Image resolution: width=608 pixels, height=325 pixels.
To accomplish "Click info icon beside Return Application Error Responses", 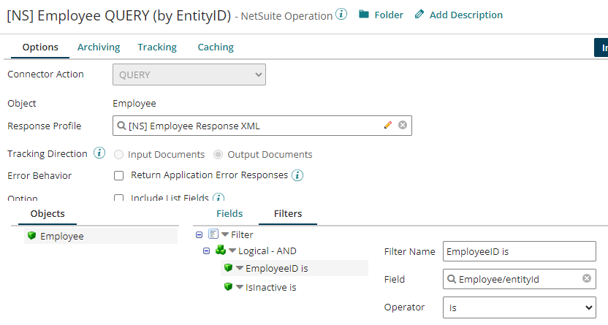I will pos(297,175).
